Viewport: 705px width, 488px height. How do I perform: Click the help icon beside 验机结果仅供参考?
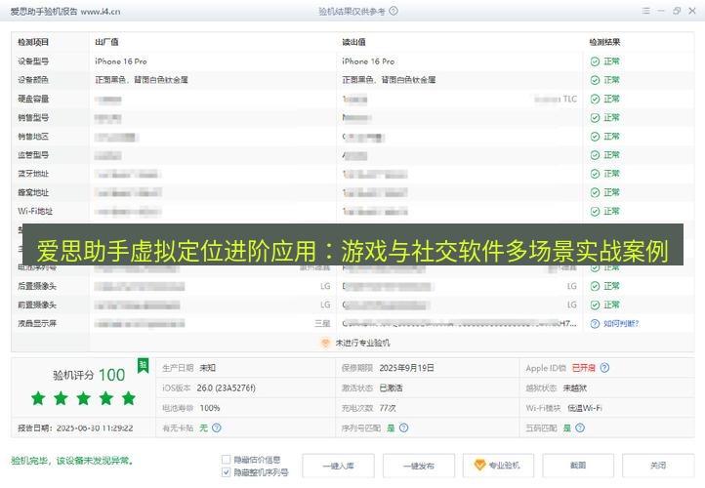394,11
